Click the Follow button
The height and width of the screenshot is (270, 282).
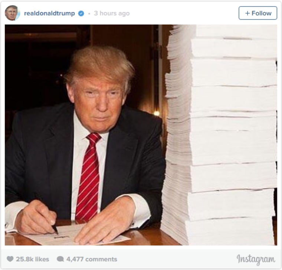(x=258, y=13)
